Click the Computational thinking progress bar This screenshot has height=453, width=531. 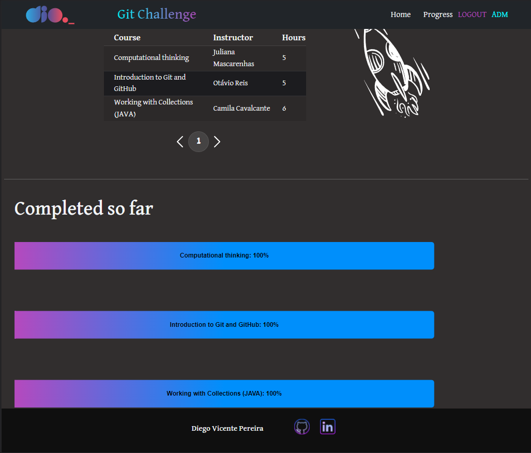[x=224, y=256]
